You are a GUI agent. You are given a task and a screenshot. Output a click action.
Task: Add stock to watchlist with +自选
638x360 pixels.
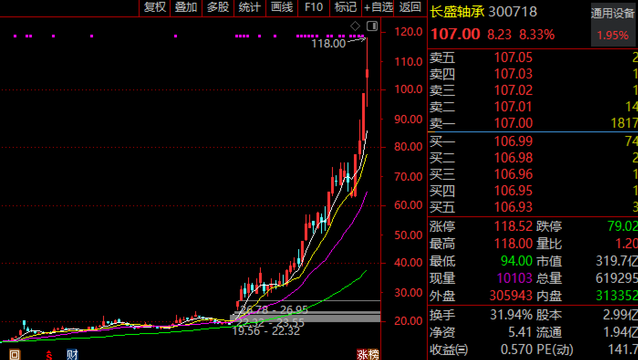(378, 7)
